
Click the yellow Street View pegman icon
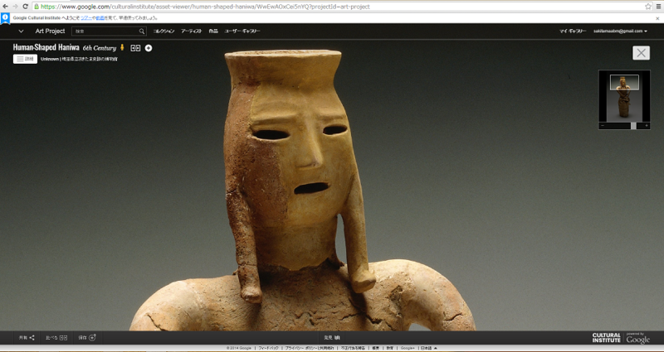pos(122,47)
